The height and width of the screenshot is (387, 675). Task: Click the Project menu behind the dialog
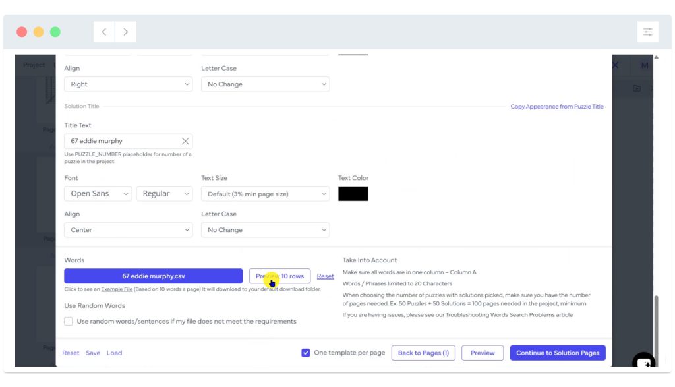pos(34,65)
